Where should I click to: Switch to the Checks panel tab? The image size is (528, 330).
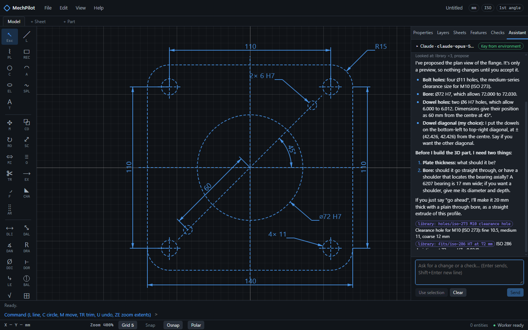tap(498, 33)
